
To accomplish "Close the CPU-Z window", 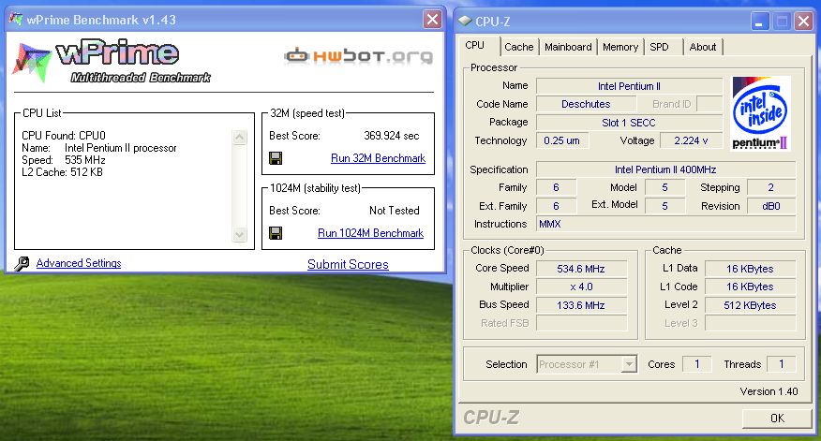I will point(803,22).
